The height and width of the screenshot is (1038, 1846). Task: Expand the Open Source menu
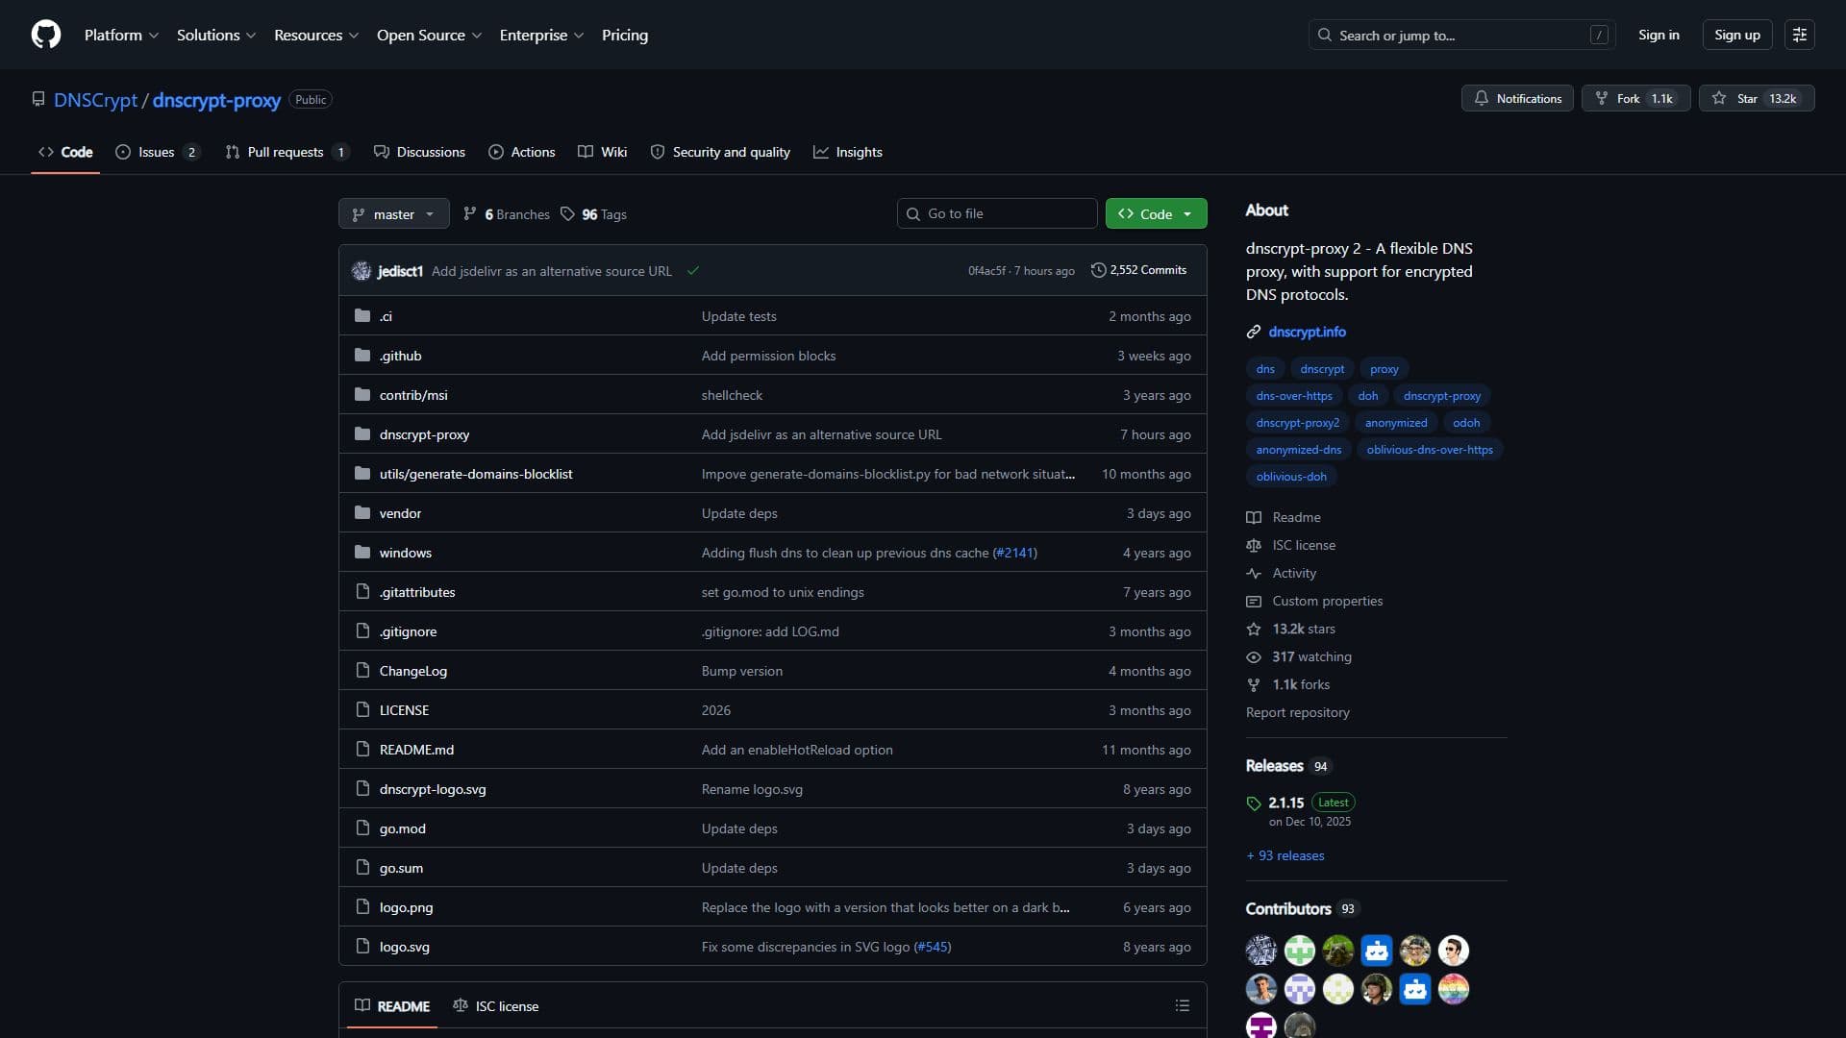coord(429,35)
